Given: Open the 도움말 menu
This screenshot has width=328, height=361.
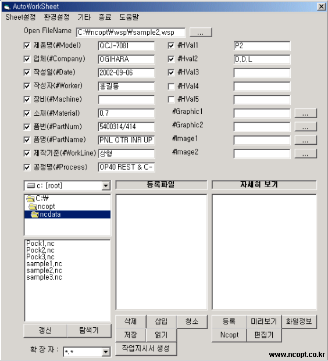Looking at the screenshot, I should click(x=129, y=17).
